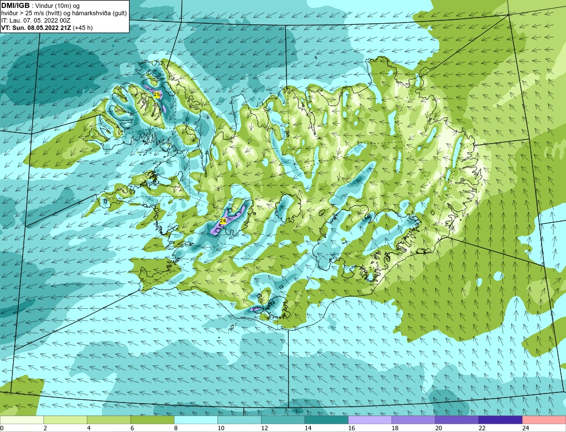Click the hviður > 25 m/s legend line
The width and height of the screenshot is (566, 432).
pos(64,14)
